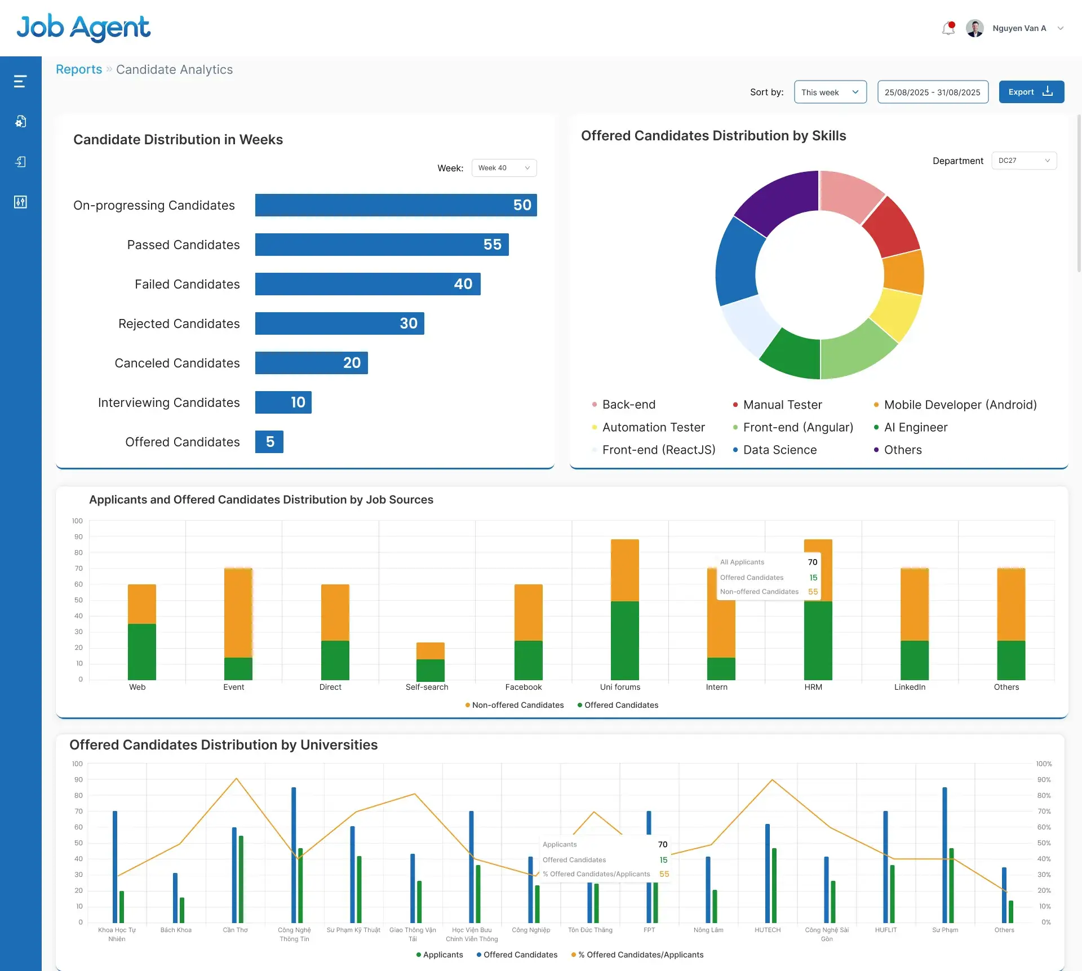1082x971 pixels.
Task: Toggle Offered Candidates legend in job sources chart
Action: coord(618,705)
